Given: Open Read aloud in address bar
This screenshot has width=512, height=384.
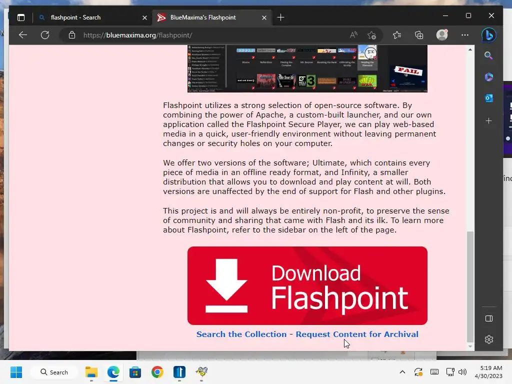Looking at the screenshot, I should point(353,35).
